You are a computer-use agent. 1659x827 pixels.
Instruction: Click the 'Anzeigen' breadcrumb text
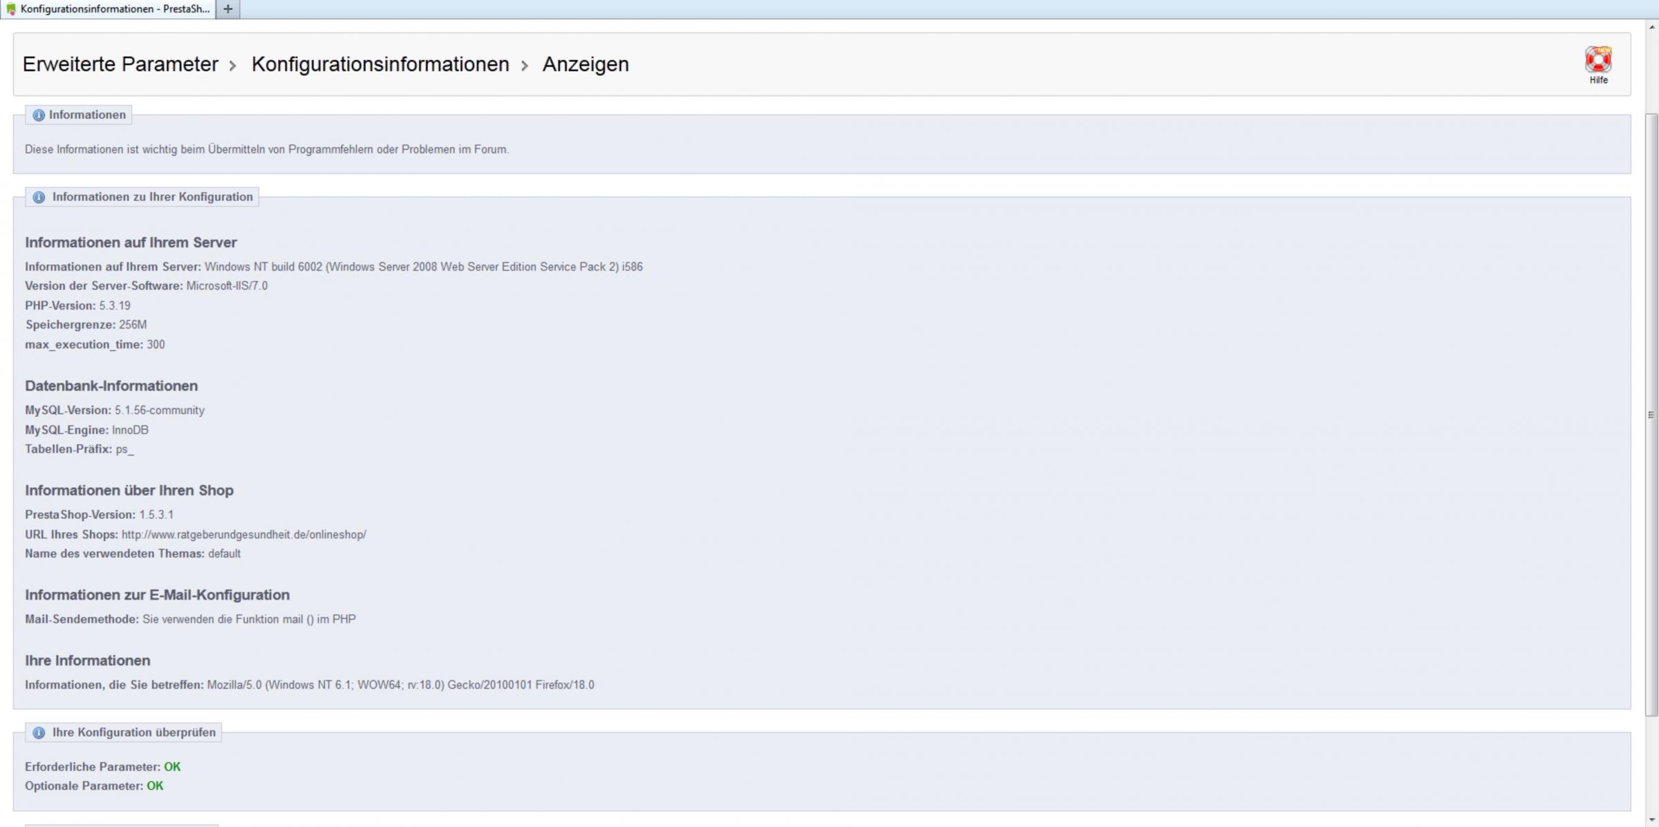pyautogui.click(x=585, y=64)
